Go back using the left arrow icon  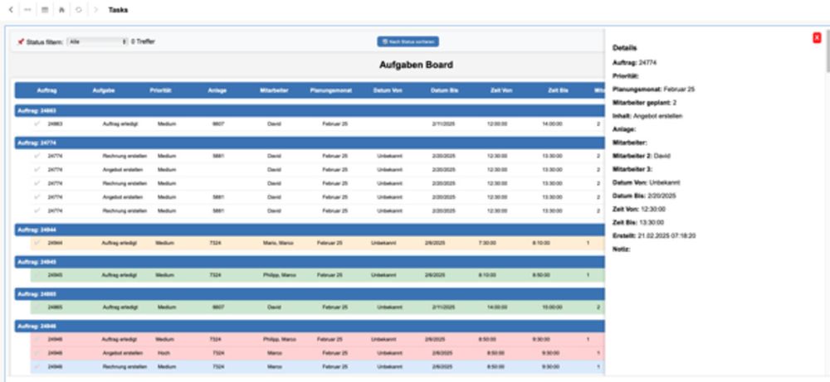point(11,9)
